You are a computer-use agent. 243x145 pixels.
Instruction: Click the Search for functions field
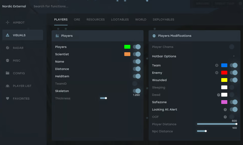tap(51, 6)
